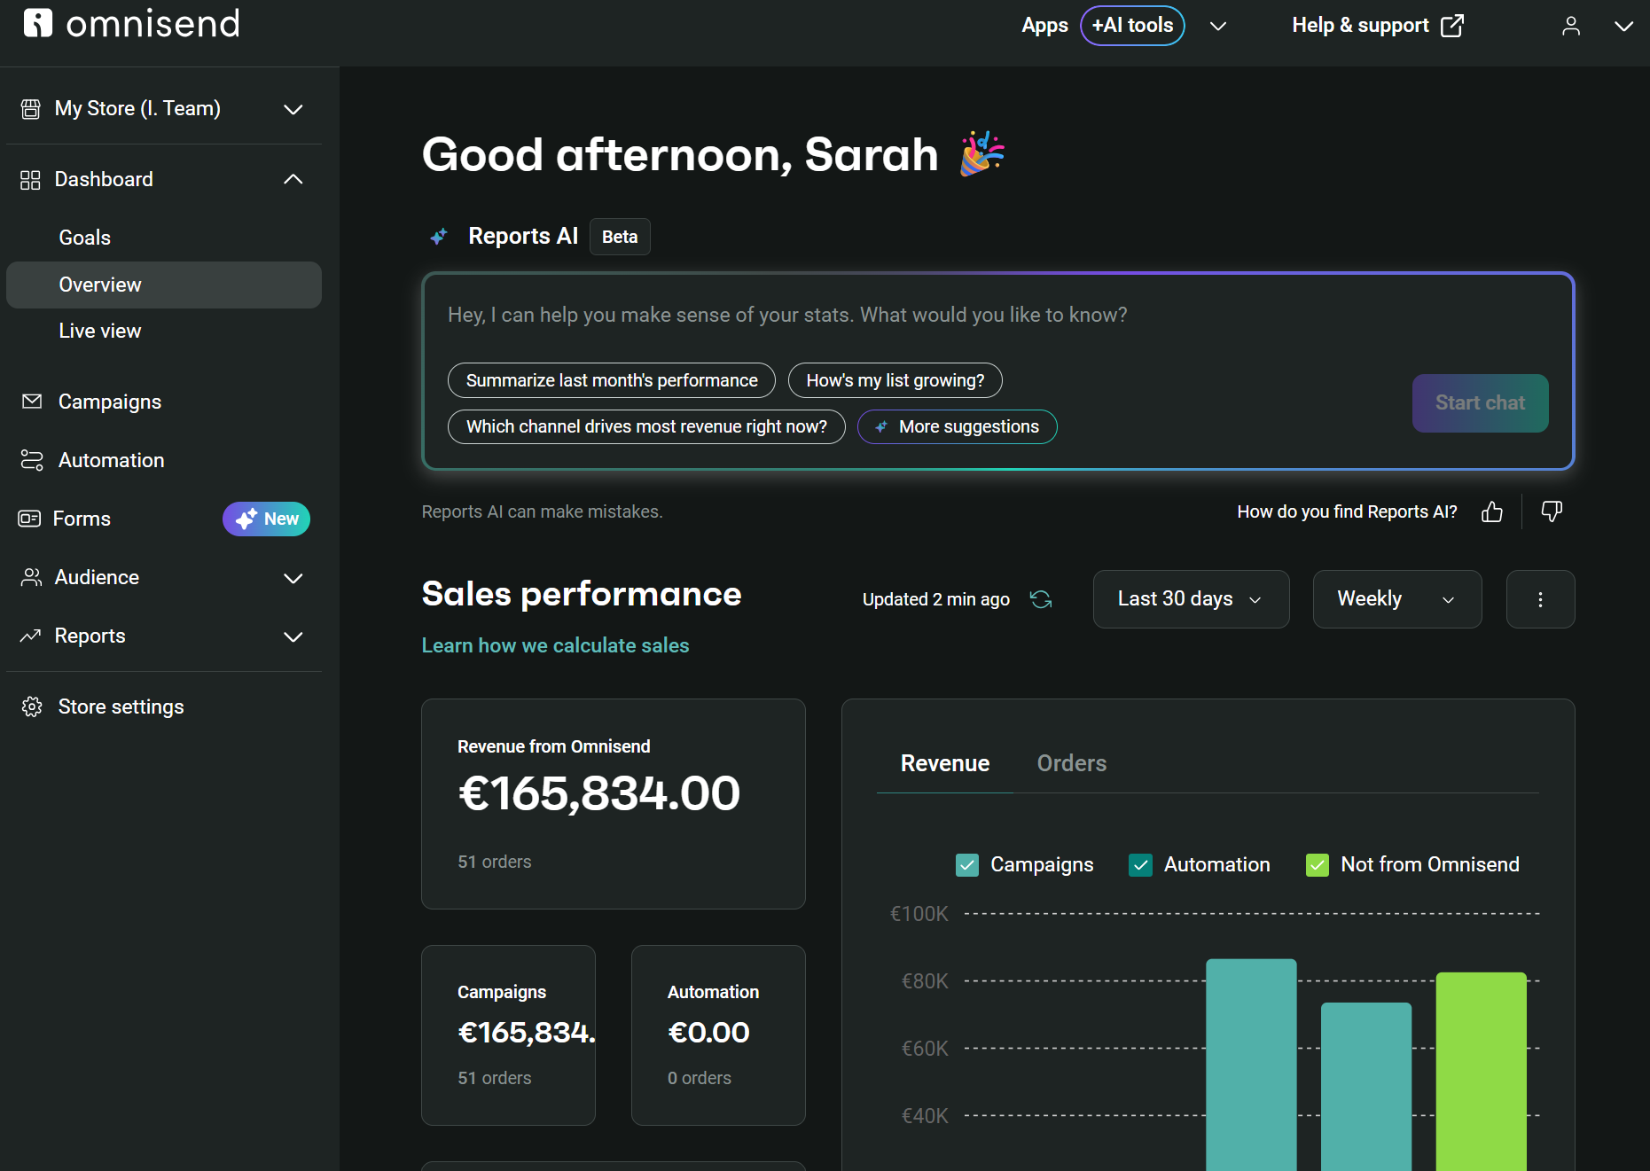The height and width of the screenshot is (1171, 1650).
Task: Click Which channel drives most revenue suggestion
Action: 646,426
